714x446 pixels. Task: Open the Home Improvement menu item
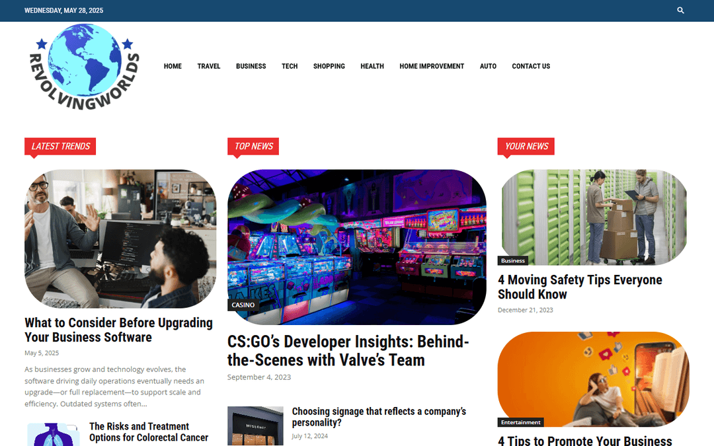[432, 66]
